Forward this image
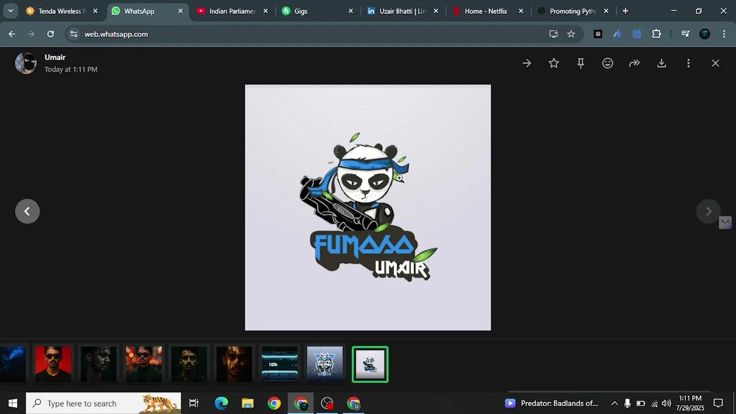Image resolution: width=736 pixels, height=414 pixels. click(635, 63)
